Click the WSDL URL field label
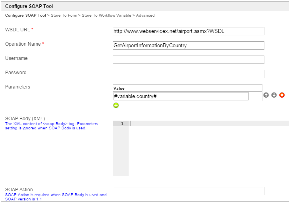Image resolution: width=289 pixels, height=202 pixels. click(x=17, y=30)
